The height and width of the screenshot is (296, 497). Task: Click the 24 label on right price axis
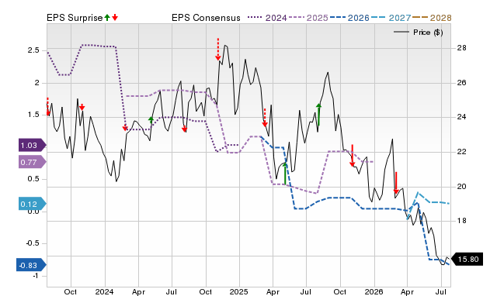click(461, 117)
